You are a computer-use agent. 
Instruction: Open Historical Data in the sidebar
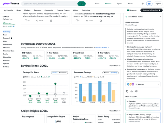tap(9, 51)
